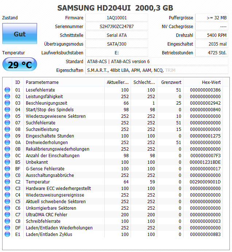Click the status orb for Lesefehlerrate

click(x=7, y=90)
